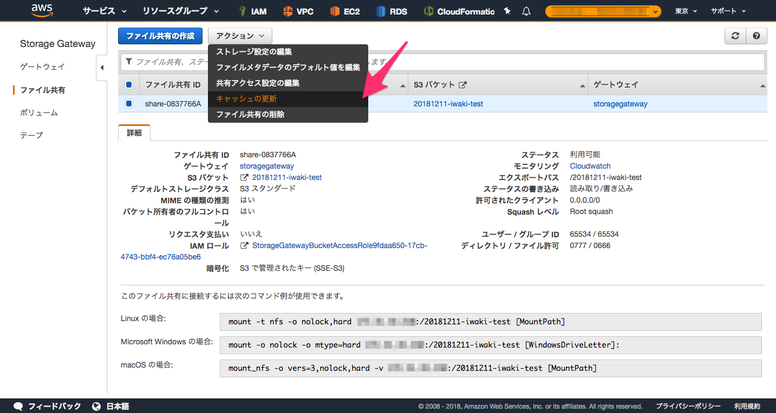This screenshot has width=776, height=413.
Task: Switch to the 詳細 tab
Action: [134, 132]
